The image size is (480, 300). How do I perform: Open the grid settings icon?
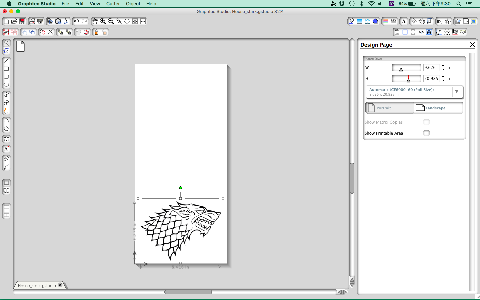coord(405,32)
